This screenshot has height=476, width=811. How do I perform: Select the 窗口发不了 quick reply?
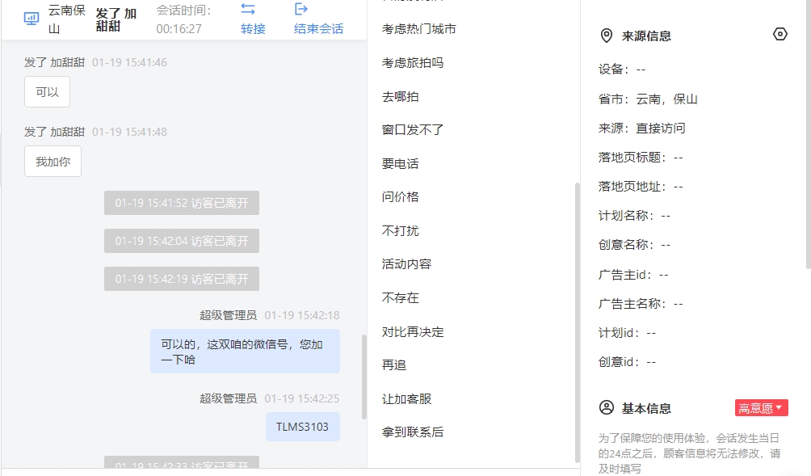(413, 130)
